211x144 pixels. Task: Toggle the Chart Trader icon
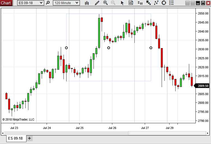coord(140,3)
